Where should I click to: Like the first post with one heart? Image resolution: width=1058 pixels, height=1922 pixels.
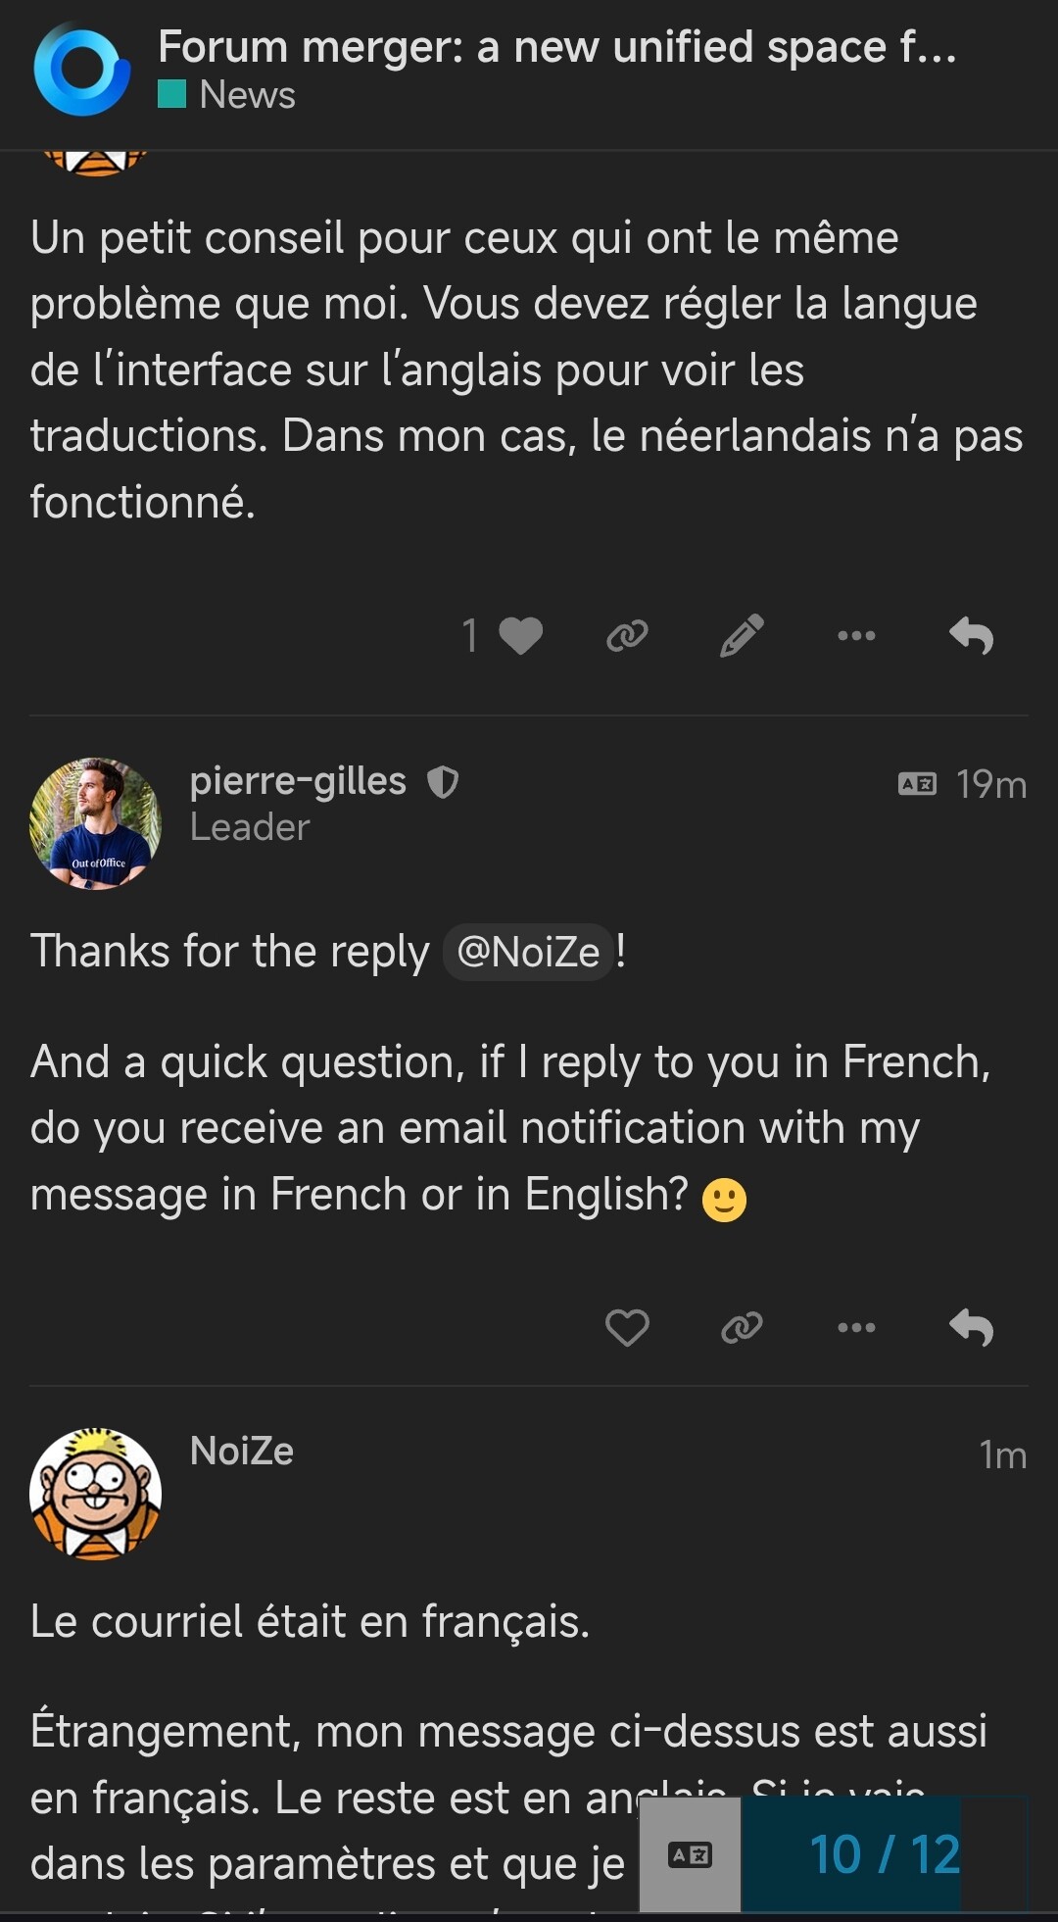(x=519, y=636)
